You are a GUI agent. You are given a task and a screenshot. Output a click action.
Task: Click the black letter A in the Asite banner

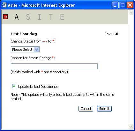(x=17, y=17)
